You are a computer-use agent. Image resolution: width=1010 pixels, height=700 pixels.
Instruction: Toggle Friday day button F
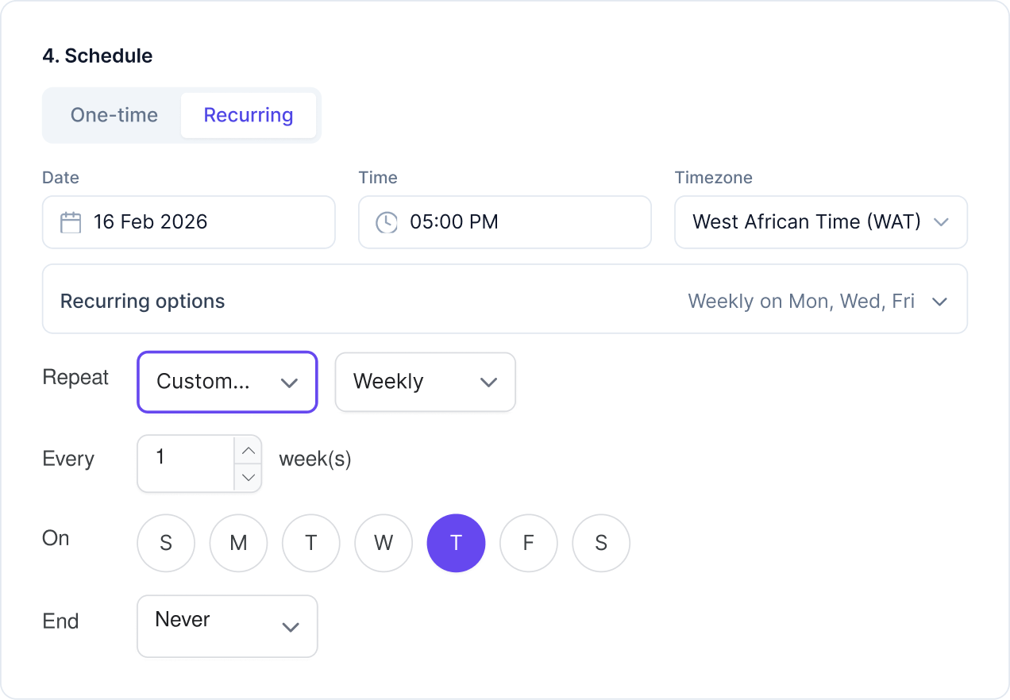[529, 544]
